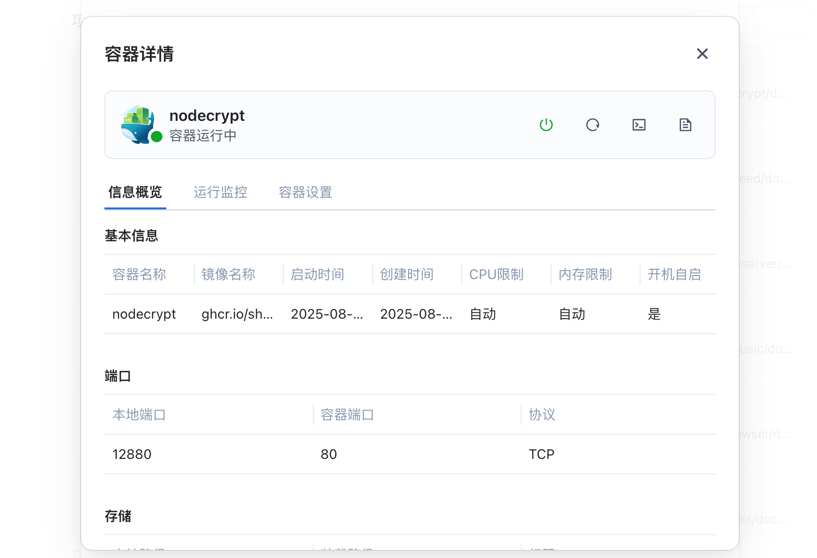
Task: Click the nodecrypt title in header card
Action: coord(207,116)
